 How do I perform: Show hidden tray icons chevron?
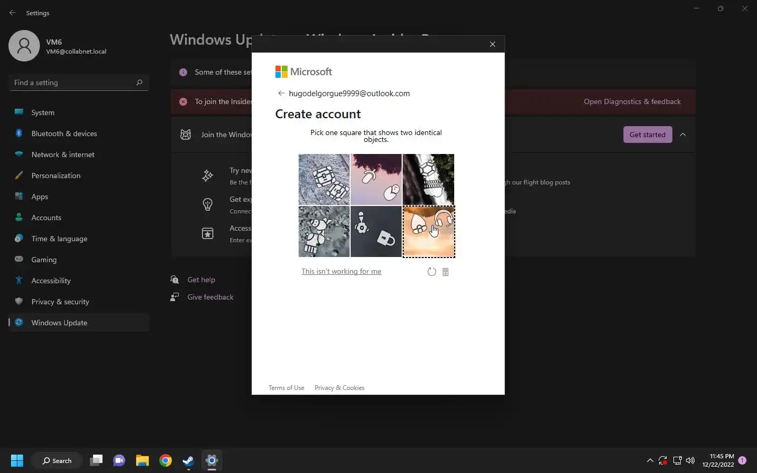click(650, 461)
